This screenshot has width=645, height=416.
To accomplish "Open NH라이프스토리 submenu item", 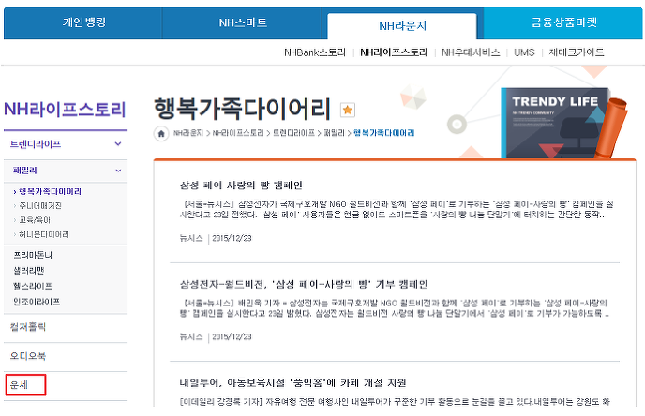I will tap(394, 52).
